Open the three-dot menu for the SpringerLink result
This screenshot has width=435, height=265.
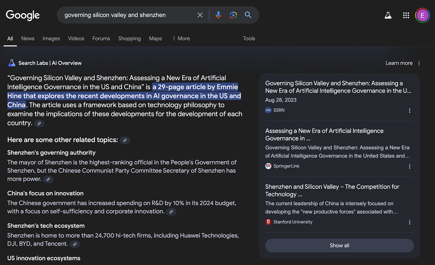(410, 166)
